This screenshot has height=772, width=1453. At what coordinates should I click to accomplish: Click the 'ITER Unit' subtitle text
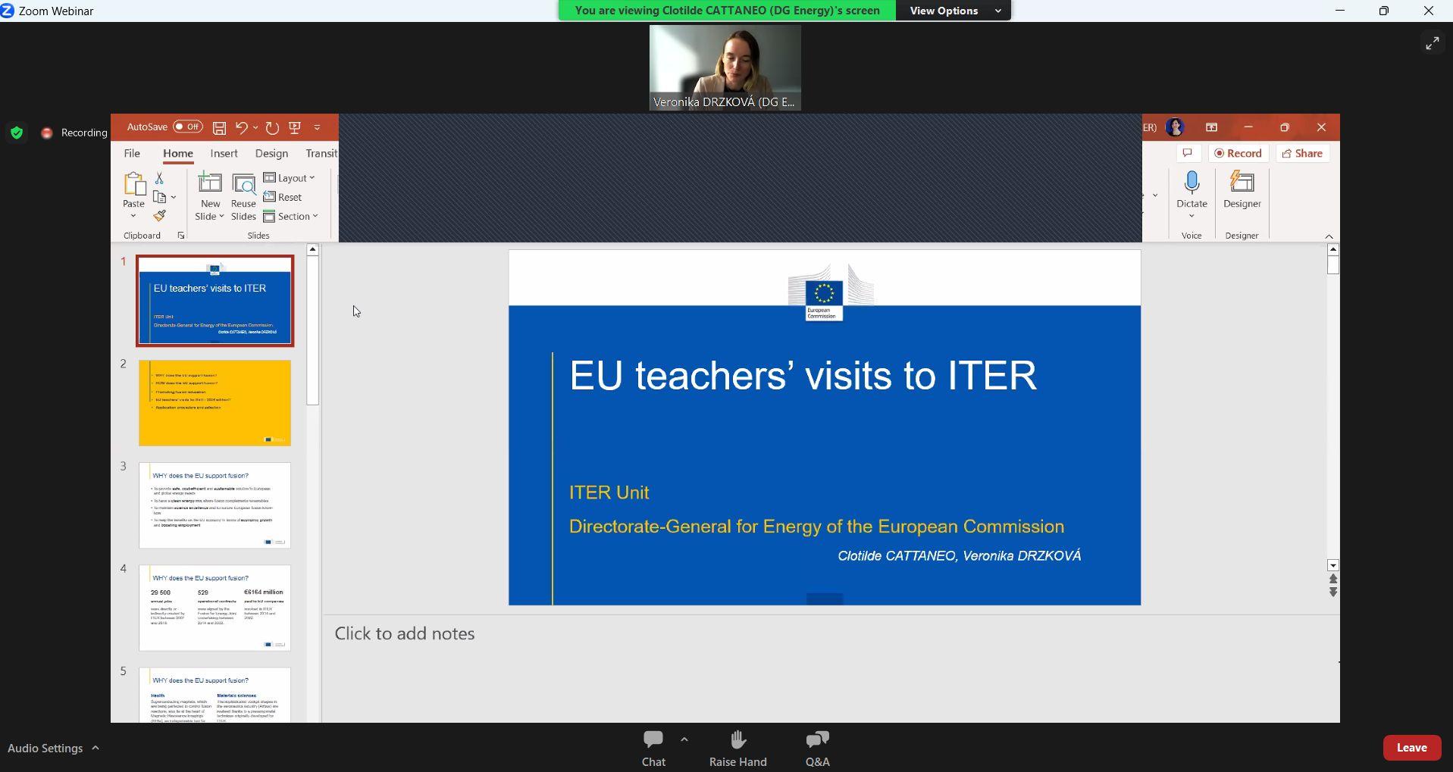coord(609,493)
